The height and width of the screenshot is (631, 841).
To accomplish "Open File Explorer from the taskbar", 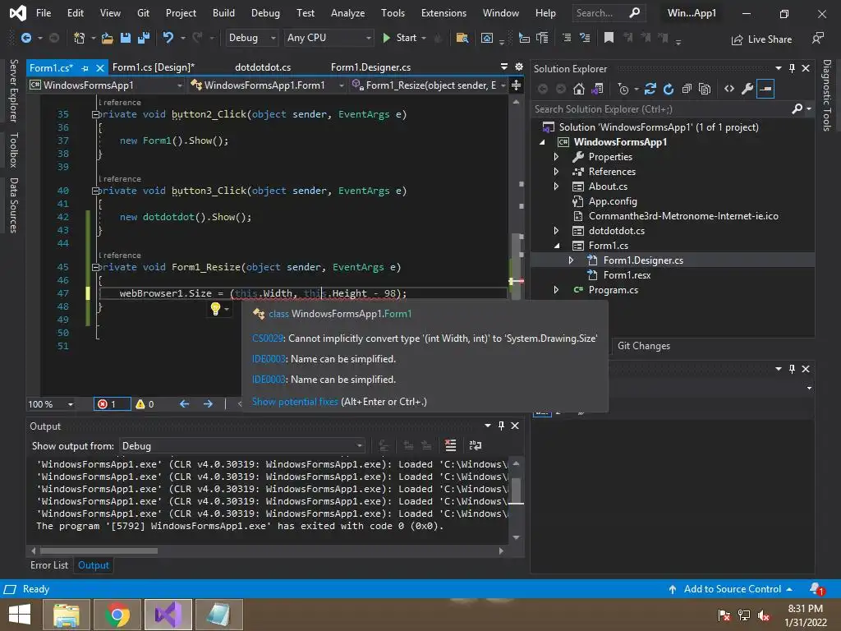I will click(x=66, y=615).
